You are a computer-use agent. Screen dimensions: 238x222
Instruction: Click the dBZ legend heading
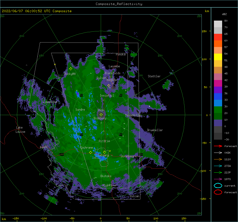224,14
